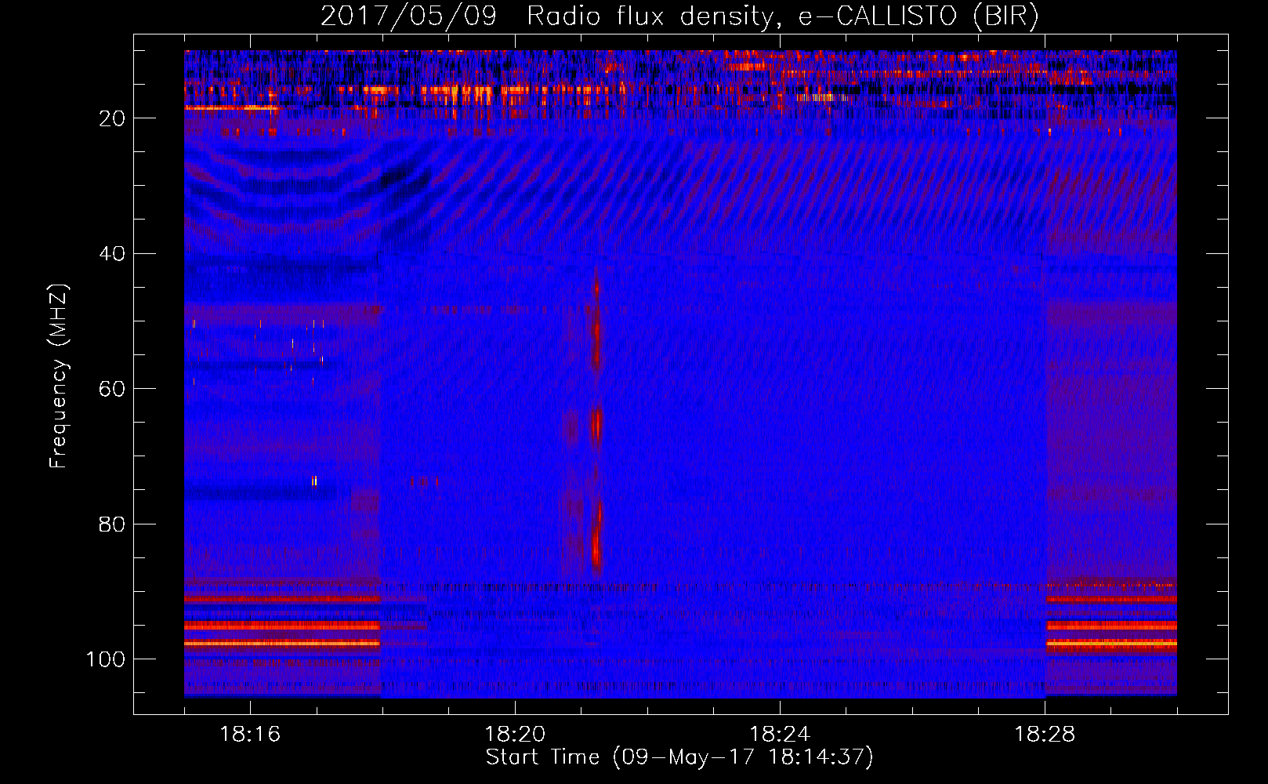Click the '100' frequency tick label

[106, 659]
